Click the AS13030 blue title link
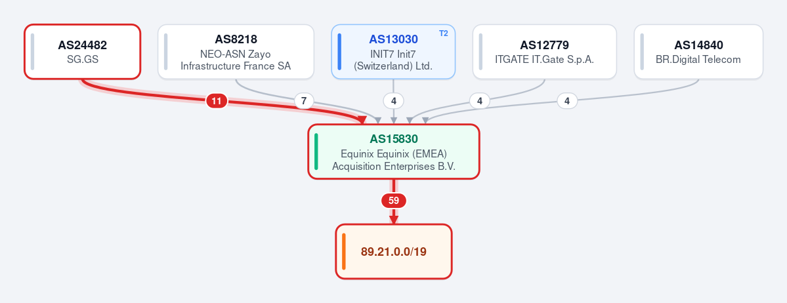 [x=394, y=39]
